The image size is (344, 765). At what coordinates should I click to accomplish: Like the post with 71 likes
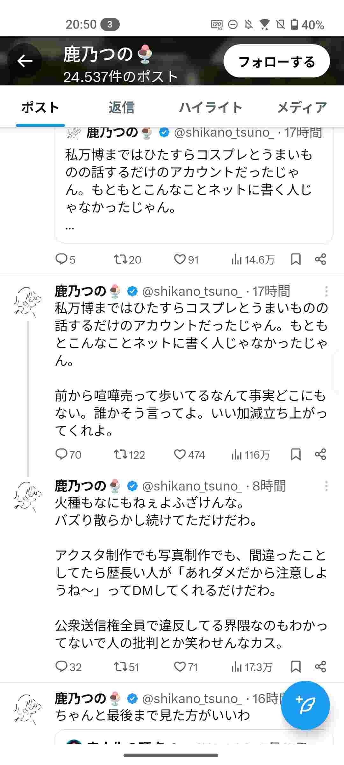180,667
